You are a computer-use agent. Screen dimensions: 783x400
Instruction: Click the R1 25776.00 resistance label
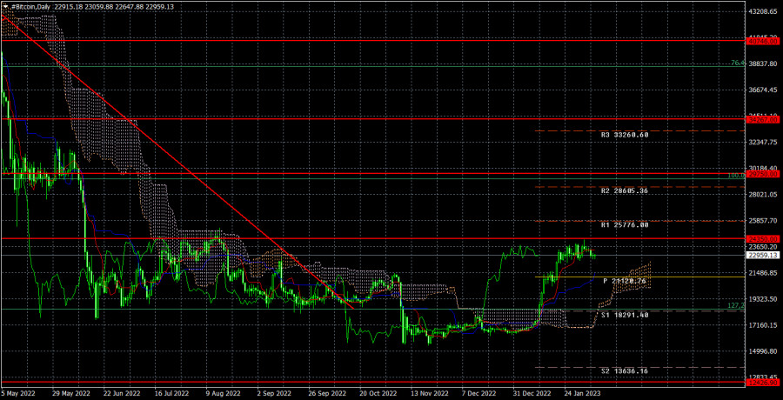click(x=624, y=225)
